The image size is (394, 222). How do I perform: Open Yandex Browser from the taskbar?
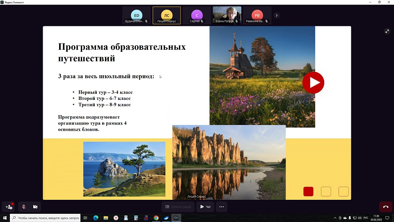click(x=116, y=218)
